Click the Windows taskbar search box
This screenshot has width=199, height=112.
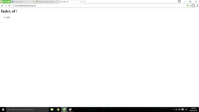tap(27, 109)
